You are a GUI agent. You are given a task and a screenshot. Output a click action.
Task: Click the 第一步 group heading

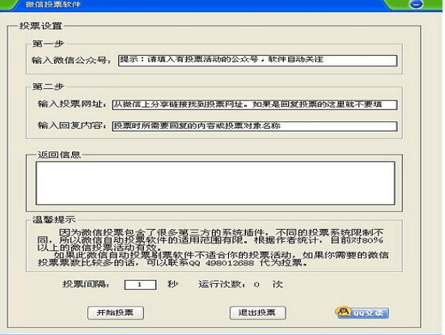coord(49,44)
